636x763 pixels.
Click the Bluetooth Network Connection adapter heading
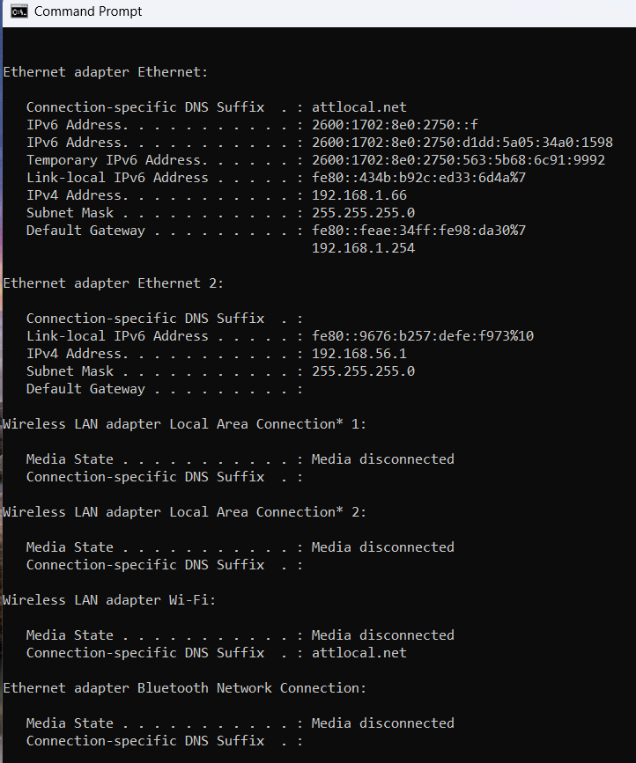pos(184,688)
